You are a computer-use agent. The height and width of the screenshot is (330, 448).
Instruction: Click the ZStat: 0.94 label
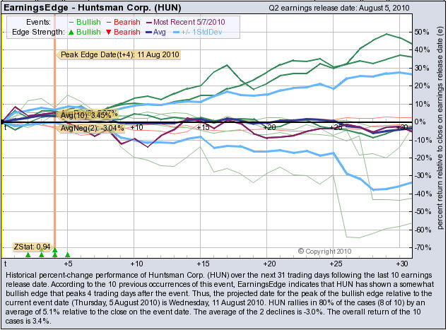(x=32, y=247)
